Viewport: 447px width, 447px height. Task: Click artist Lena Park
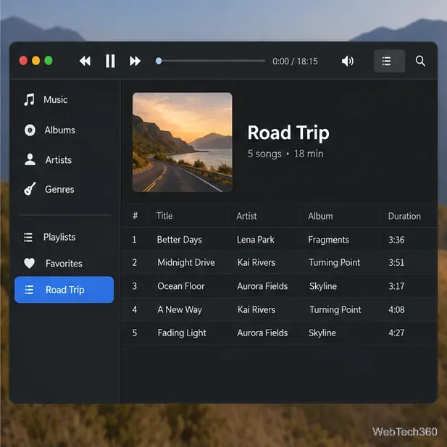pyautogui.click(x=256, y=240)
